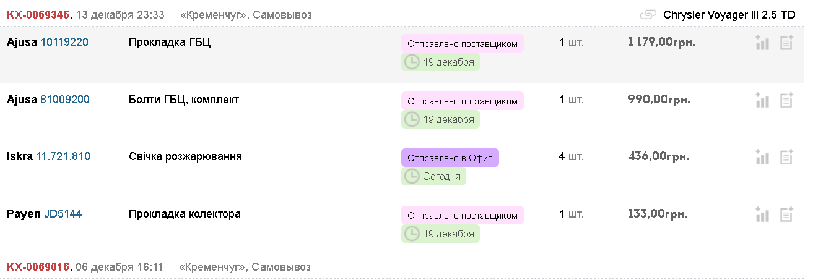Open part number 11.721.810 link
Viewport: 813px width, 280px height.
tap(64, 157)
